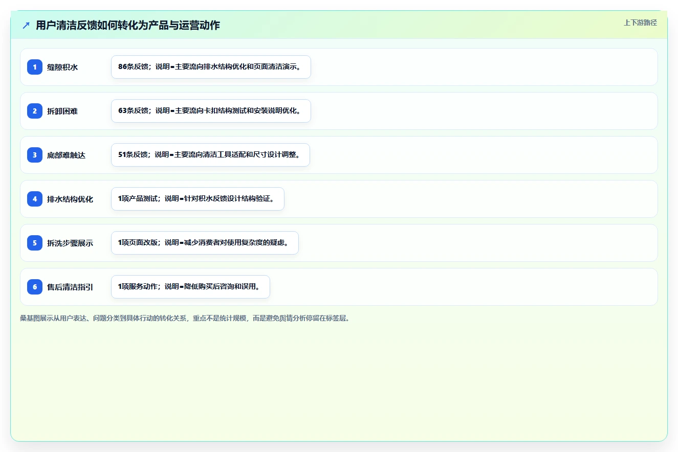Click number badge 3 for 底部难触达
This screenshot has width=678, height=452.
(35, 155)
